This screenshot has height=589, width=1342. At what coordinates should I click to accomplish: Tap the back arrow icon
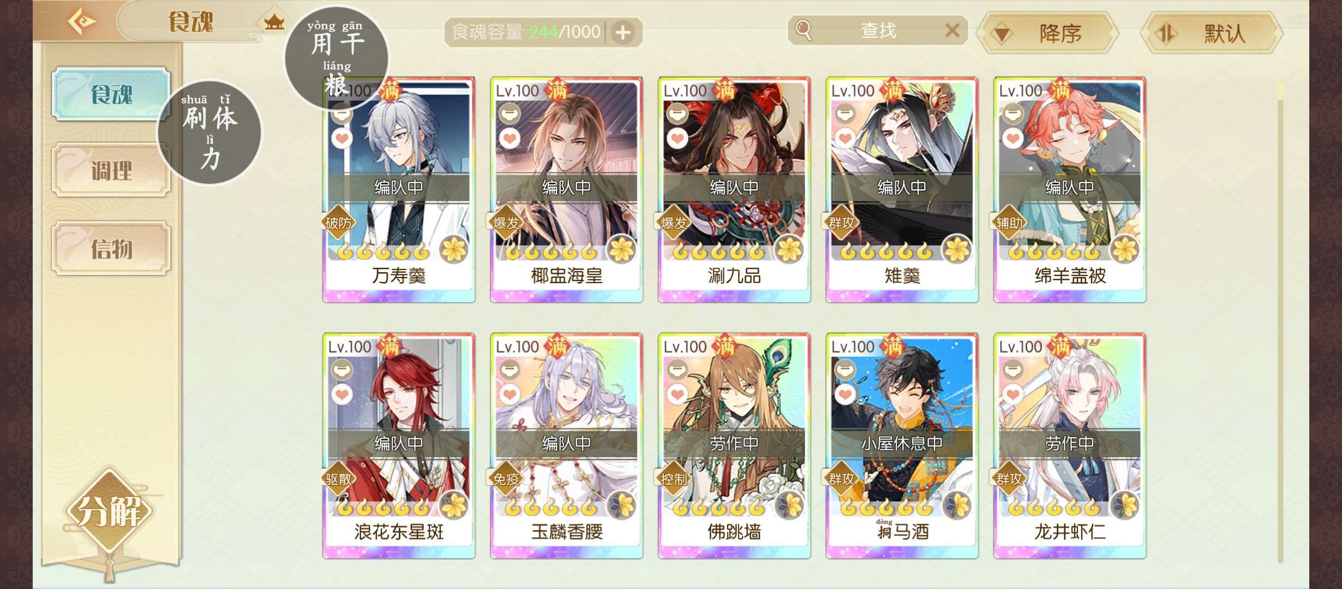(x=82, y=22)
